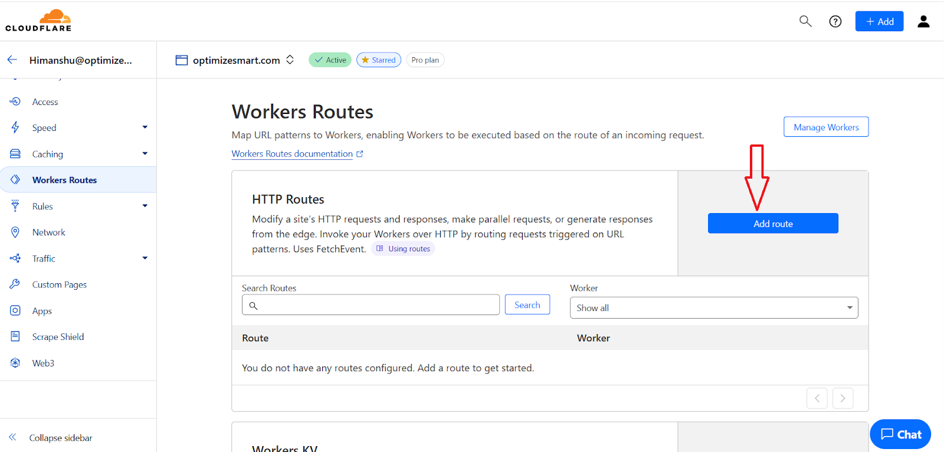Viewport: 944px width, 452px height.
Task: Click the Starred badge
Action: [x=379, y=60]
